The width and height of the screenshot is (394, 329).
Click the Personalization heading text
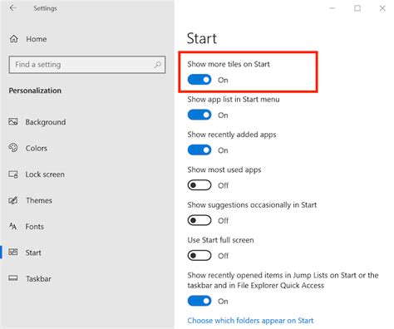click(35, 91)
